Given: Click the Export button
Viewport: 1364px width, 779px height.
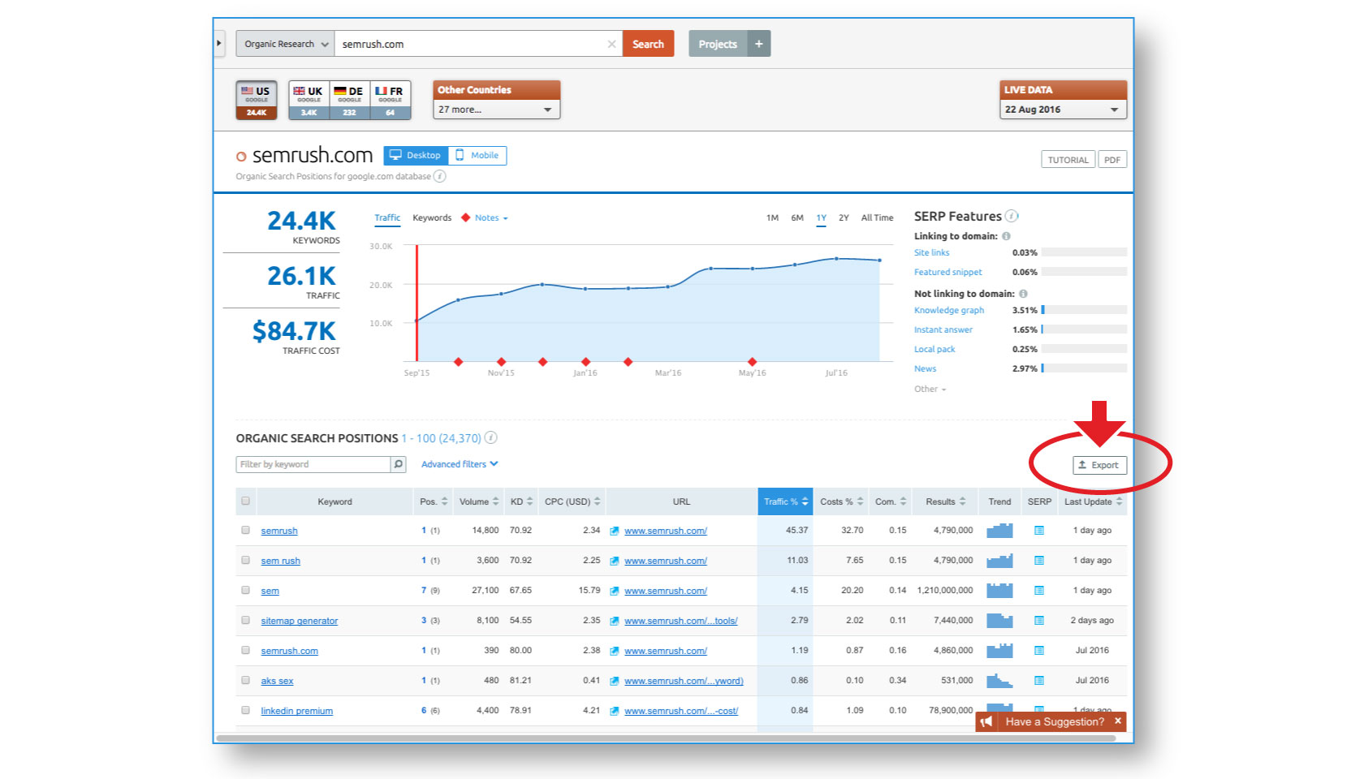Looking at the screenshot, I should pyautogui.click(x=1099, y=465).
